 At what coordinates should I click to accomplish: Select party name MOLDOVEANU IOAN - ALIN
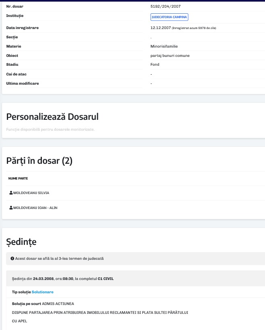click(35, 208)
